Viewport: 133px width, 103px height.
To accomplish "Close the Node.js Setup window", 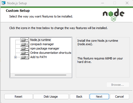I will 127,3.
